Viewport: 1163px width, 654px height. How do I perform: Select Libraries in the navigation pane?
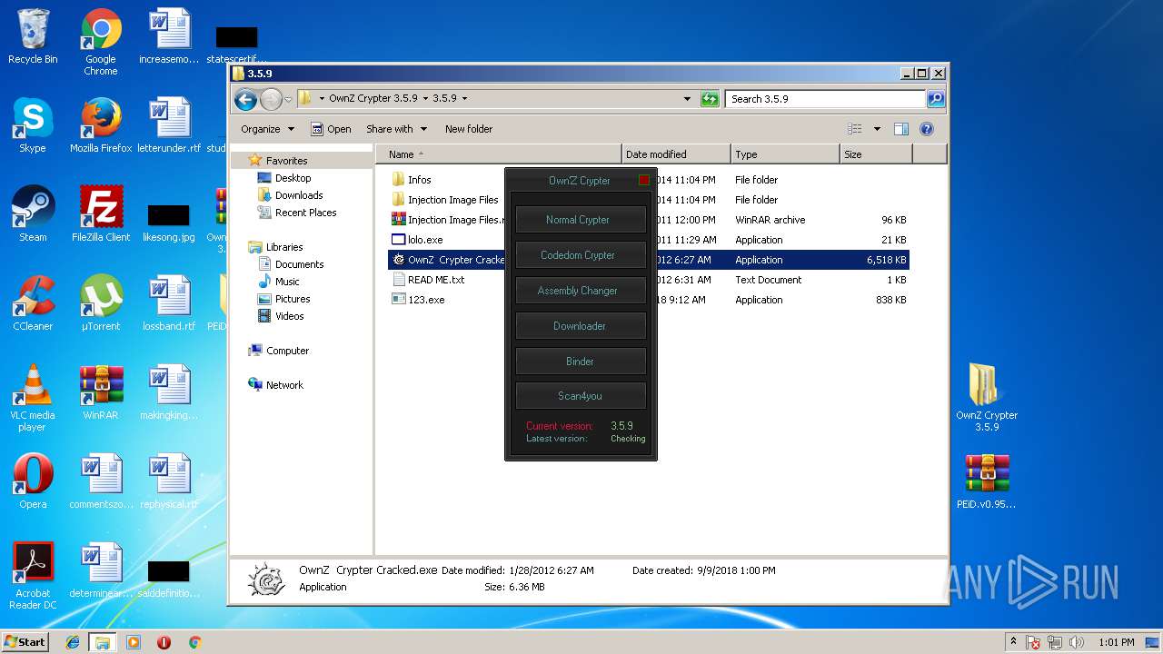coord(275,247)
